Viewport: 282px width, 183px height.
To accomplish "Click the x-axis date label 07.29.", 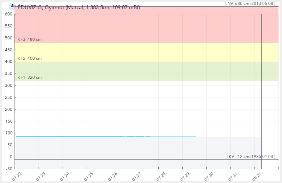I will tap(186, 176).
